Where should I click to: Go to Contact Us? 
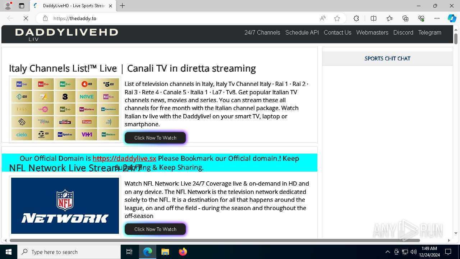337,32
